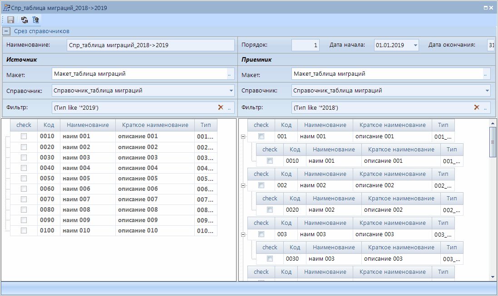
Task: Open Приемник Фильтр editor ellipsis button
Action: pyautogui.click(x=485, y=107)
